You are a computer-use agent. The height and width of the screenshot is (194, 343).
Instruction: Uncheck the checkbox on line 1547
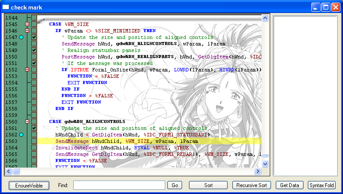[x=34, y=37]
